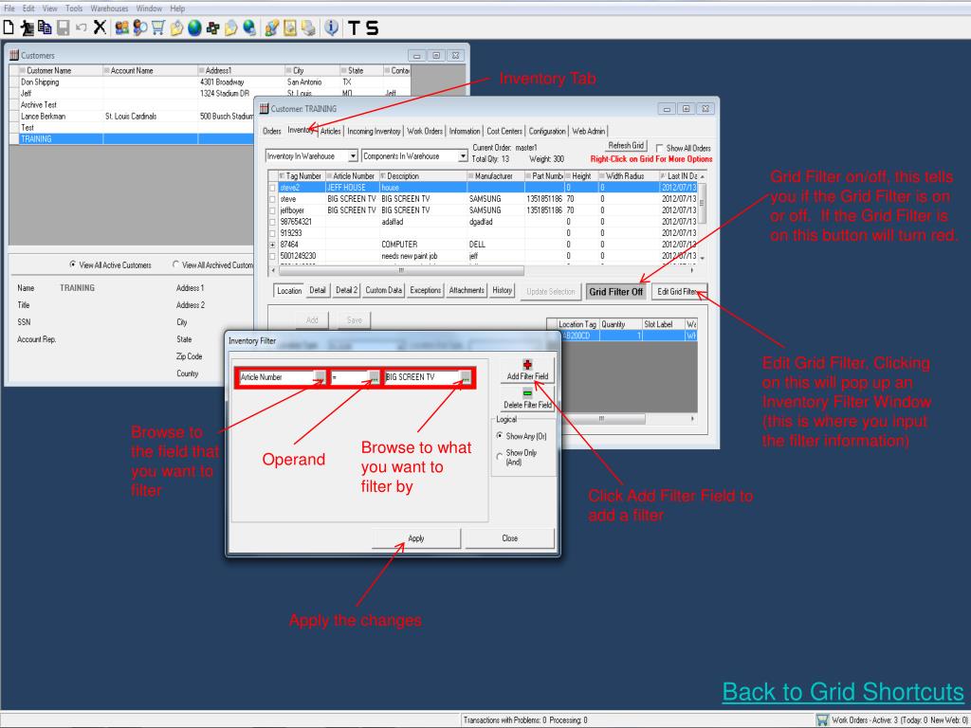971x728 pixels.
Task: Click the picture frame toolbar icon
Action: click(290, 27)
